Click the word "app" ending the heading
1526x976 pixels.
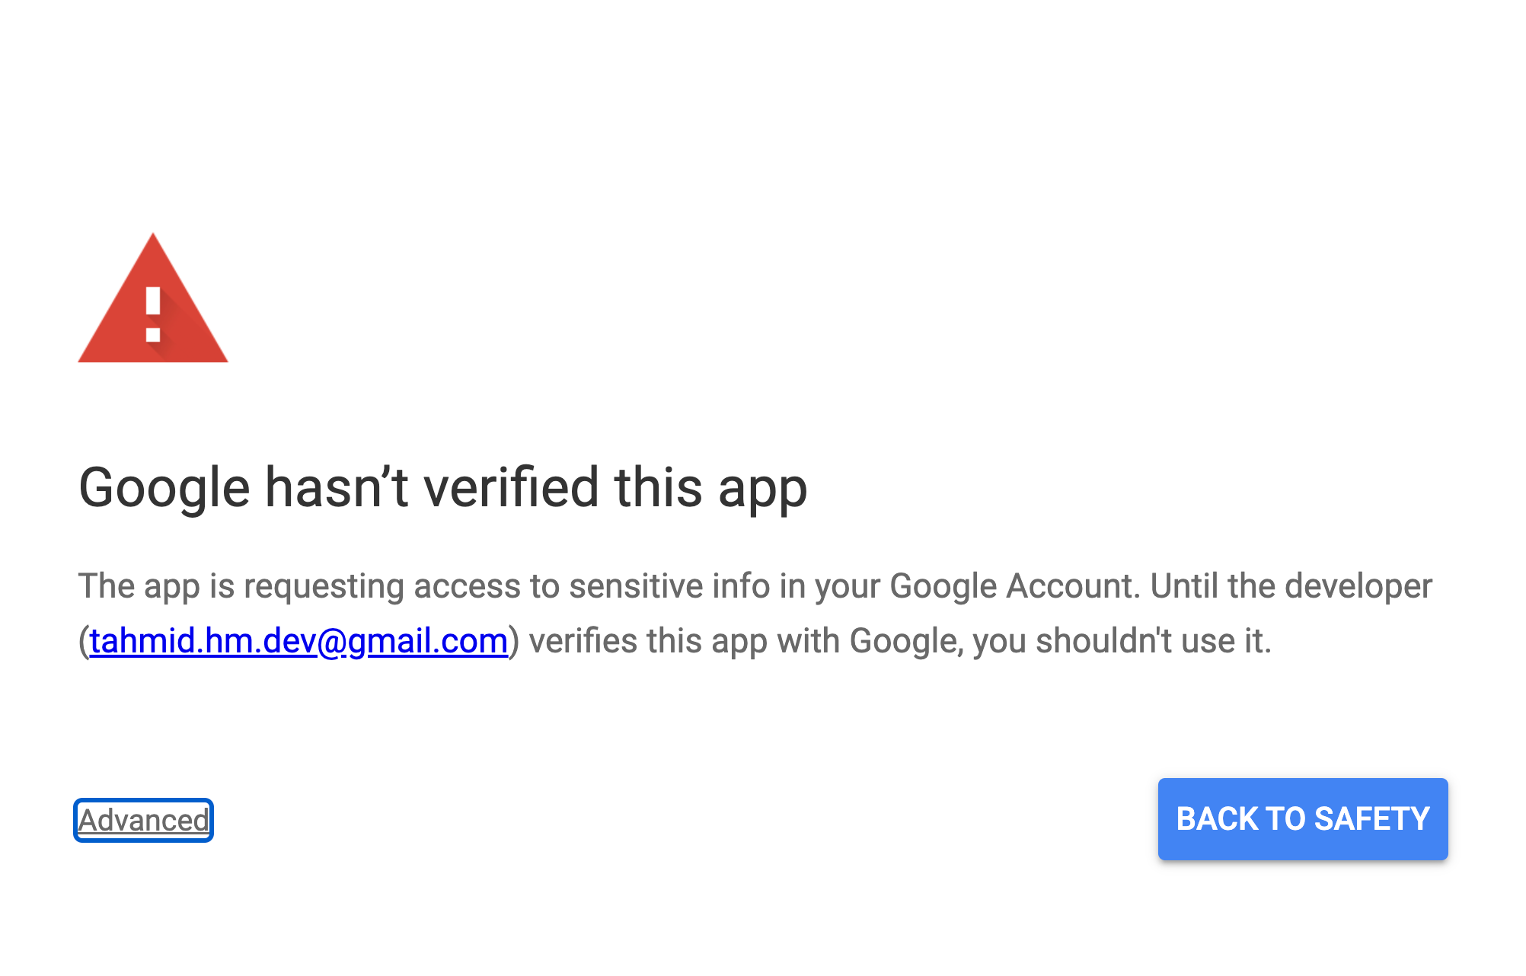(x=762, y=490)
